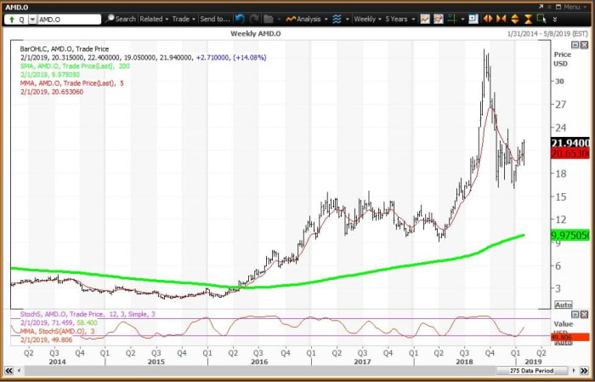Toggle the Auto scale button on price axis
The image size is (595, 382).
pyautogui.click(x=563, y=305)
